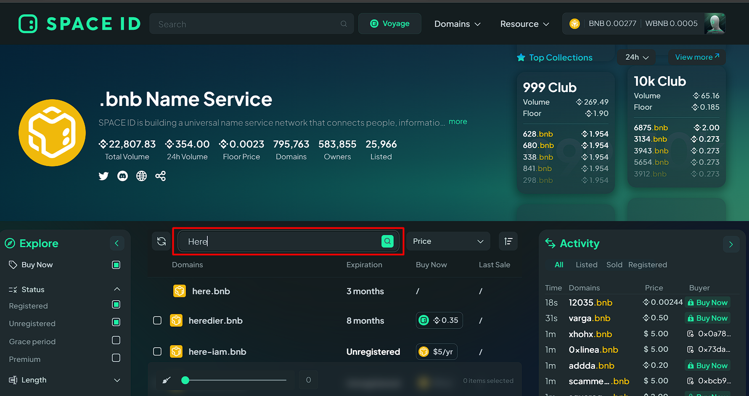Viewport: 749px width, 396px height.
Task: Click the sort order icon next to Price
Action: 508,241
